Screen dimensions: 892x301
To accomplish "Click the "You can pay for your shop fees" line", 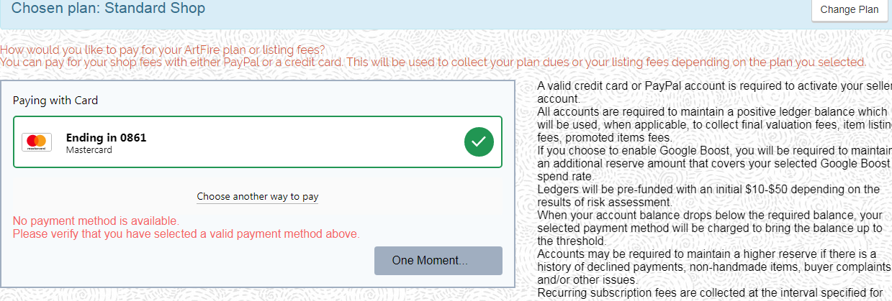I will 432,62.
